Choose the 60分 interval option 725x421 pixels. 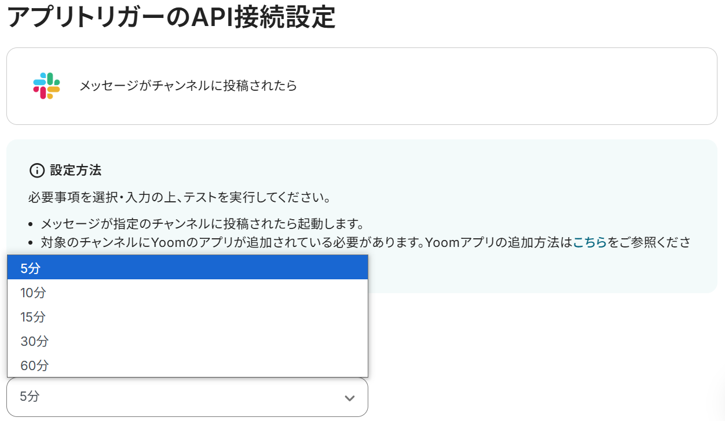(187, 365)
